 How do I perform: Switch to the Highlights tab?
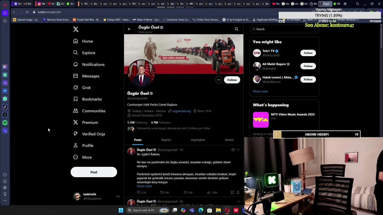point(198,140)
